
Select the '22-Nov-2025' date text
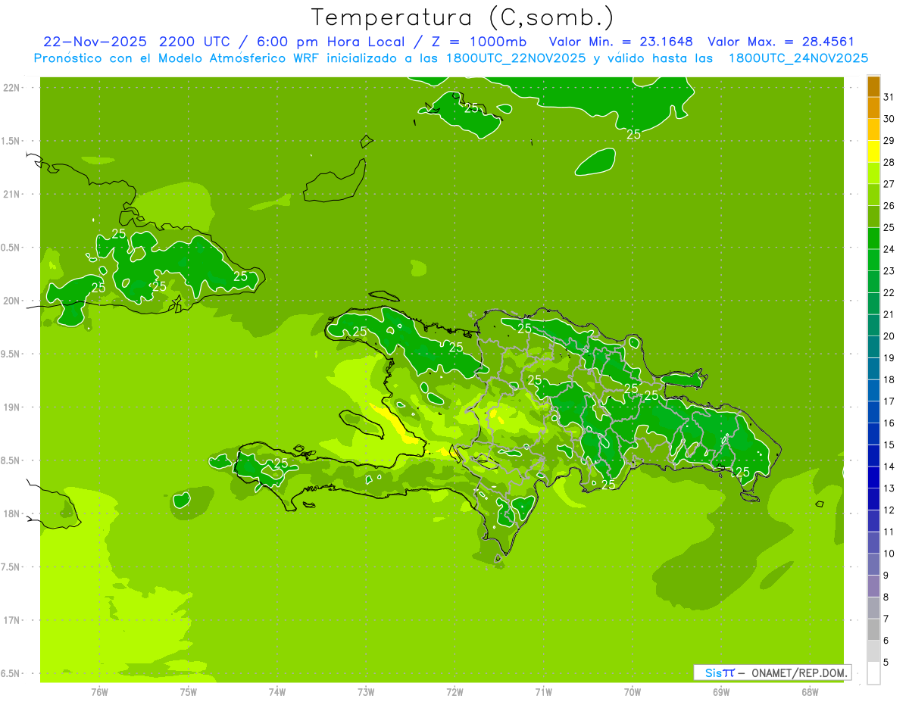(x=95, y=42)
